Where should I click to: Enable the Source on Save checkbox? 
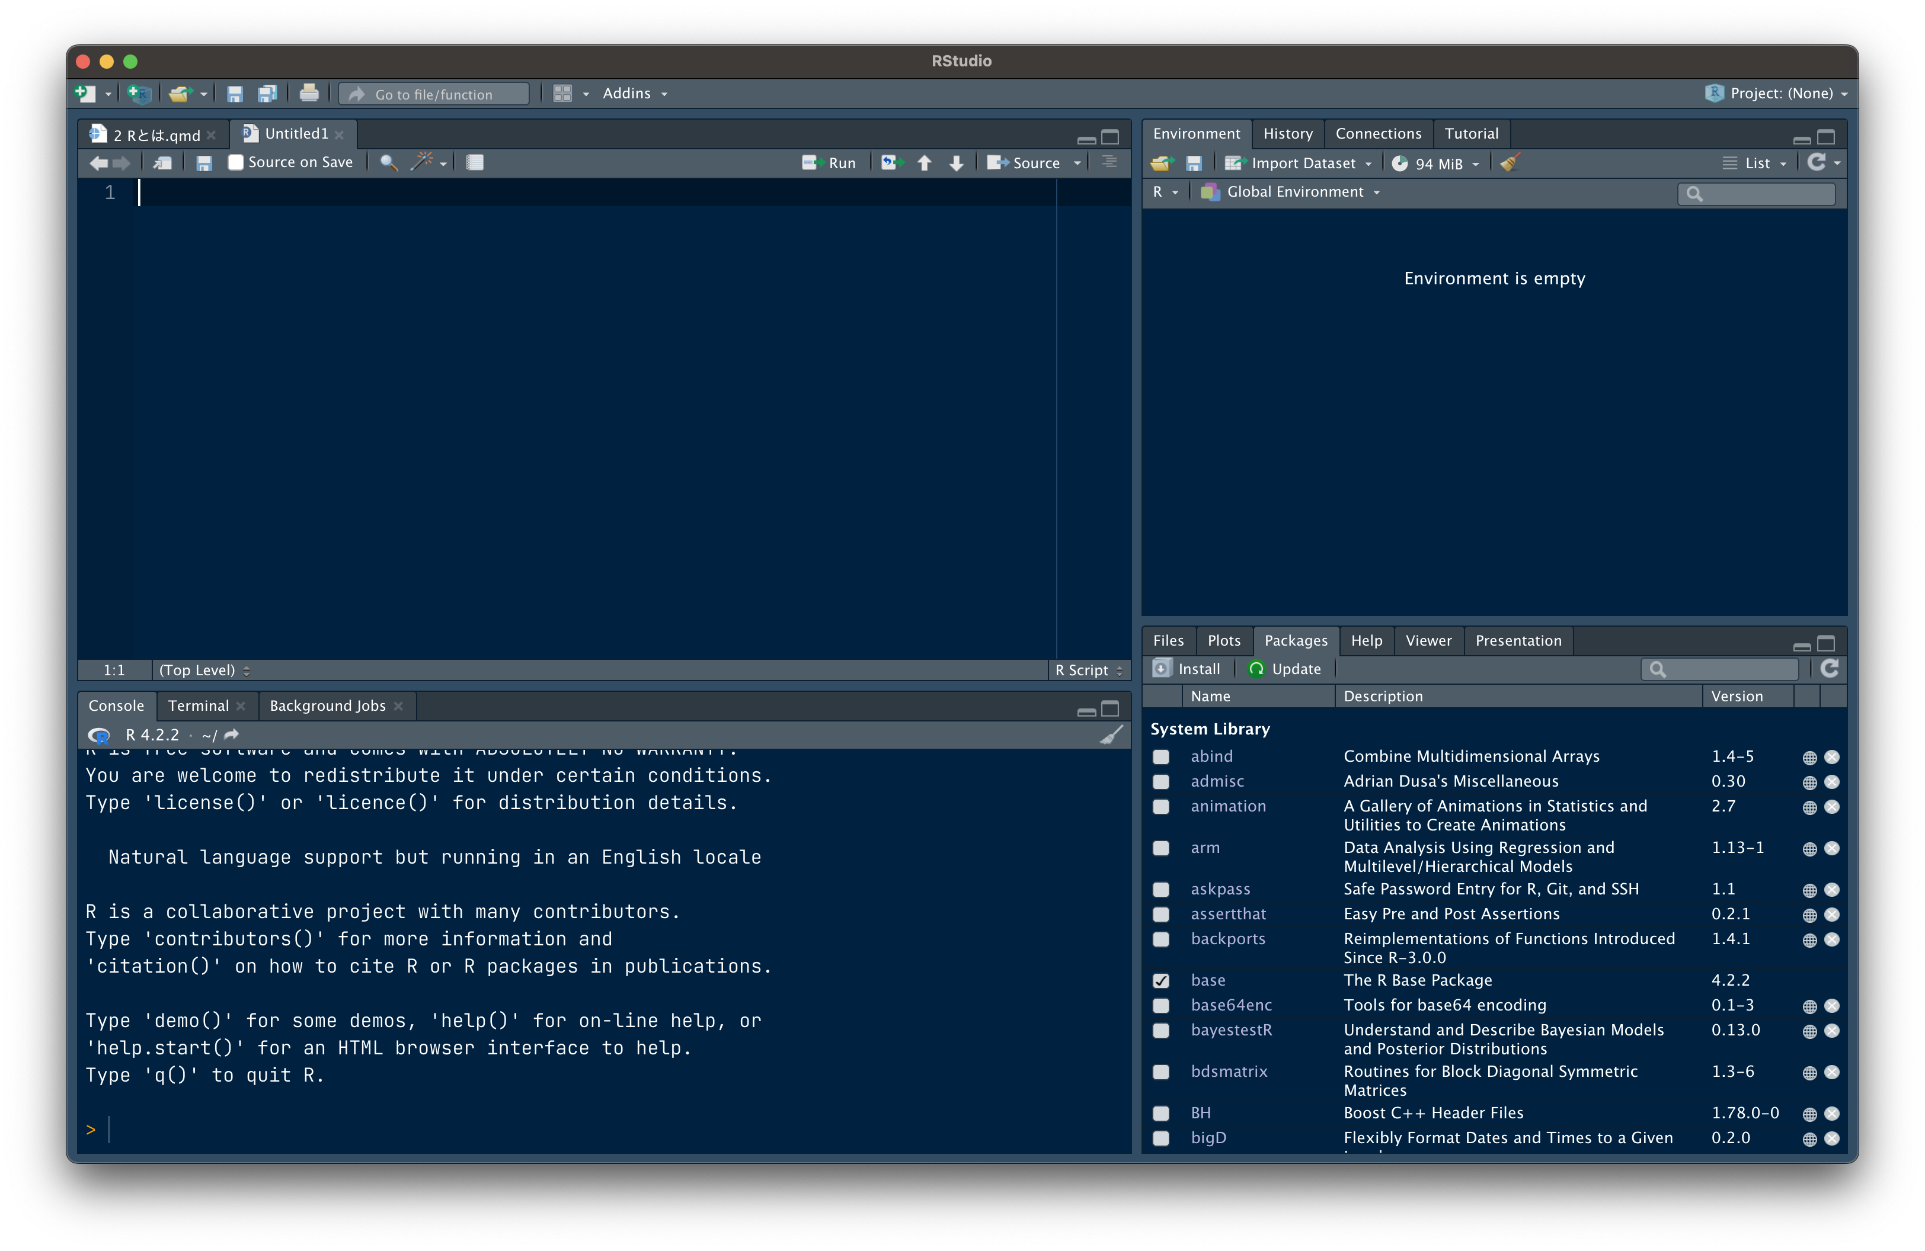[236, 162]
